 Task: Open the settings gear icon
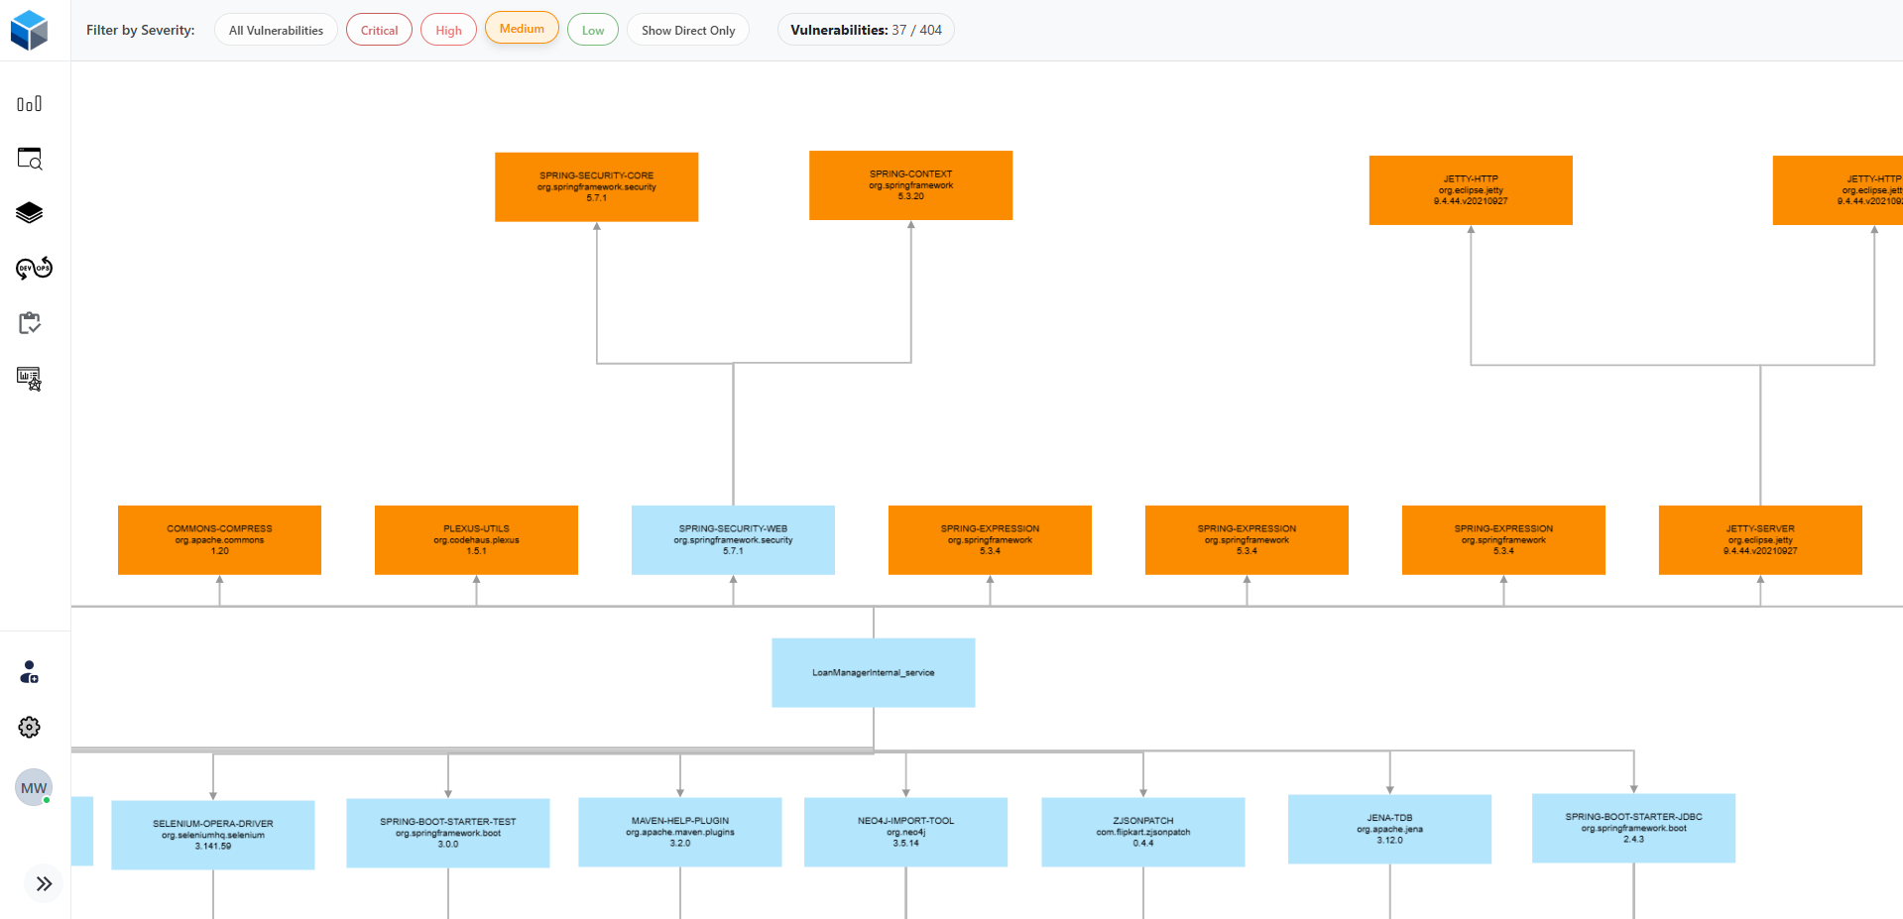coord(30,728)
